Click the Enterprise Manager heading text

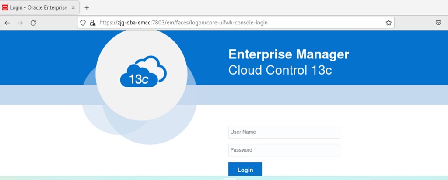289,54
